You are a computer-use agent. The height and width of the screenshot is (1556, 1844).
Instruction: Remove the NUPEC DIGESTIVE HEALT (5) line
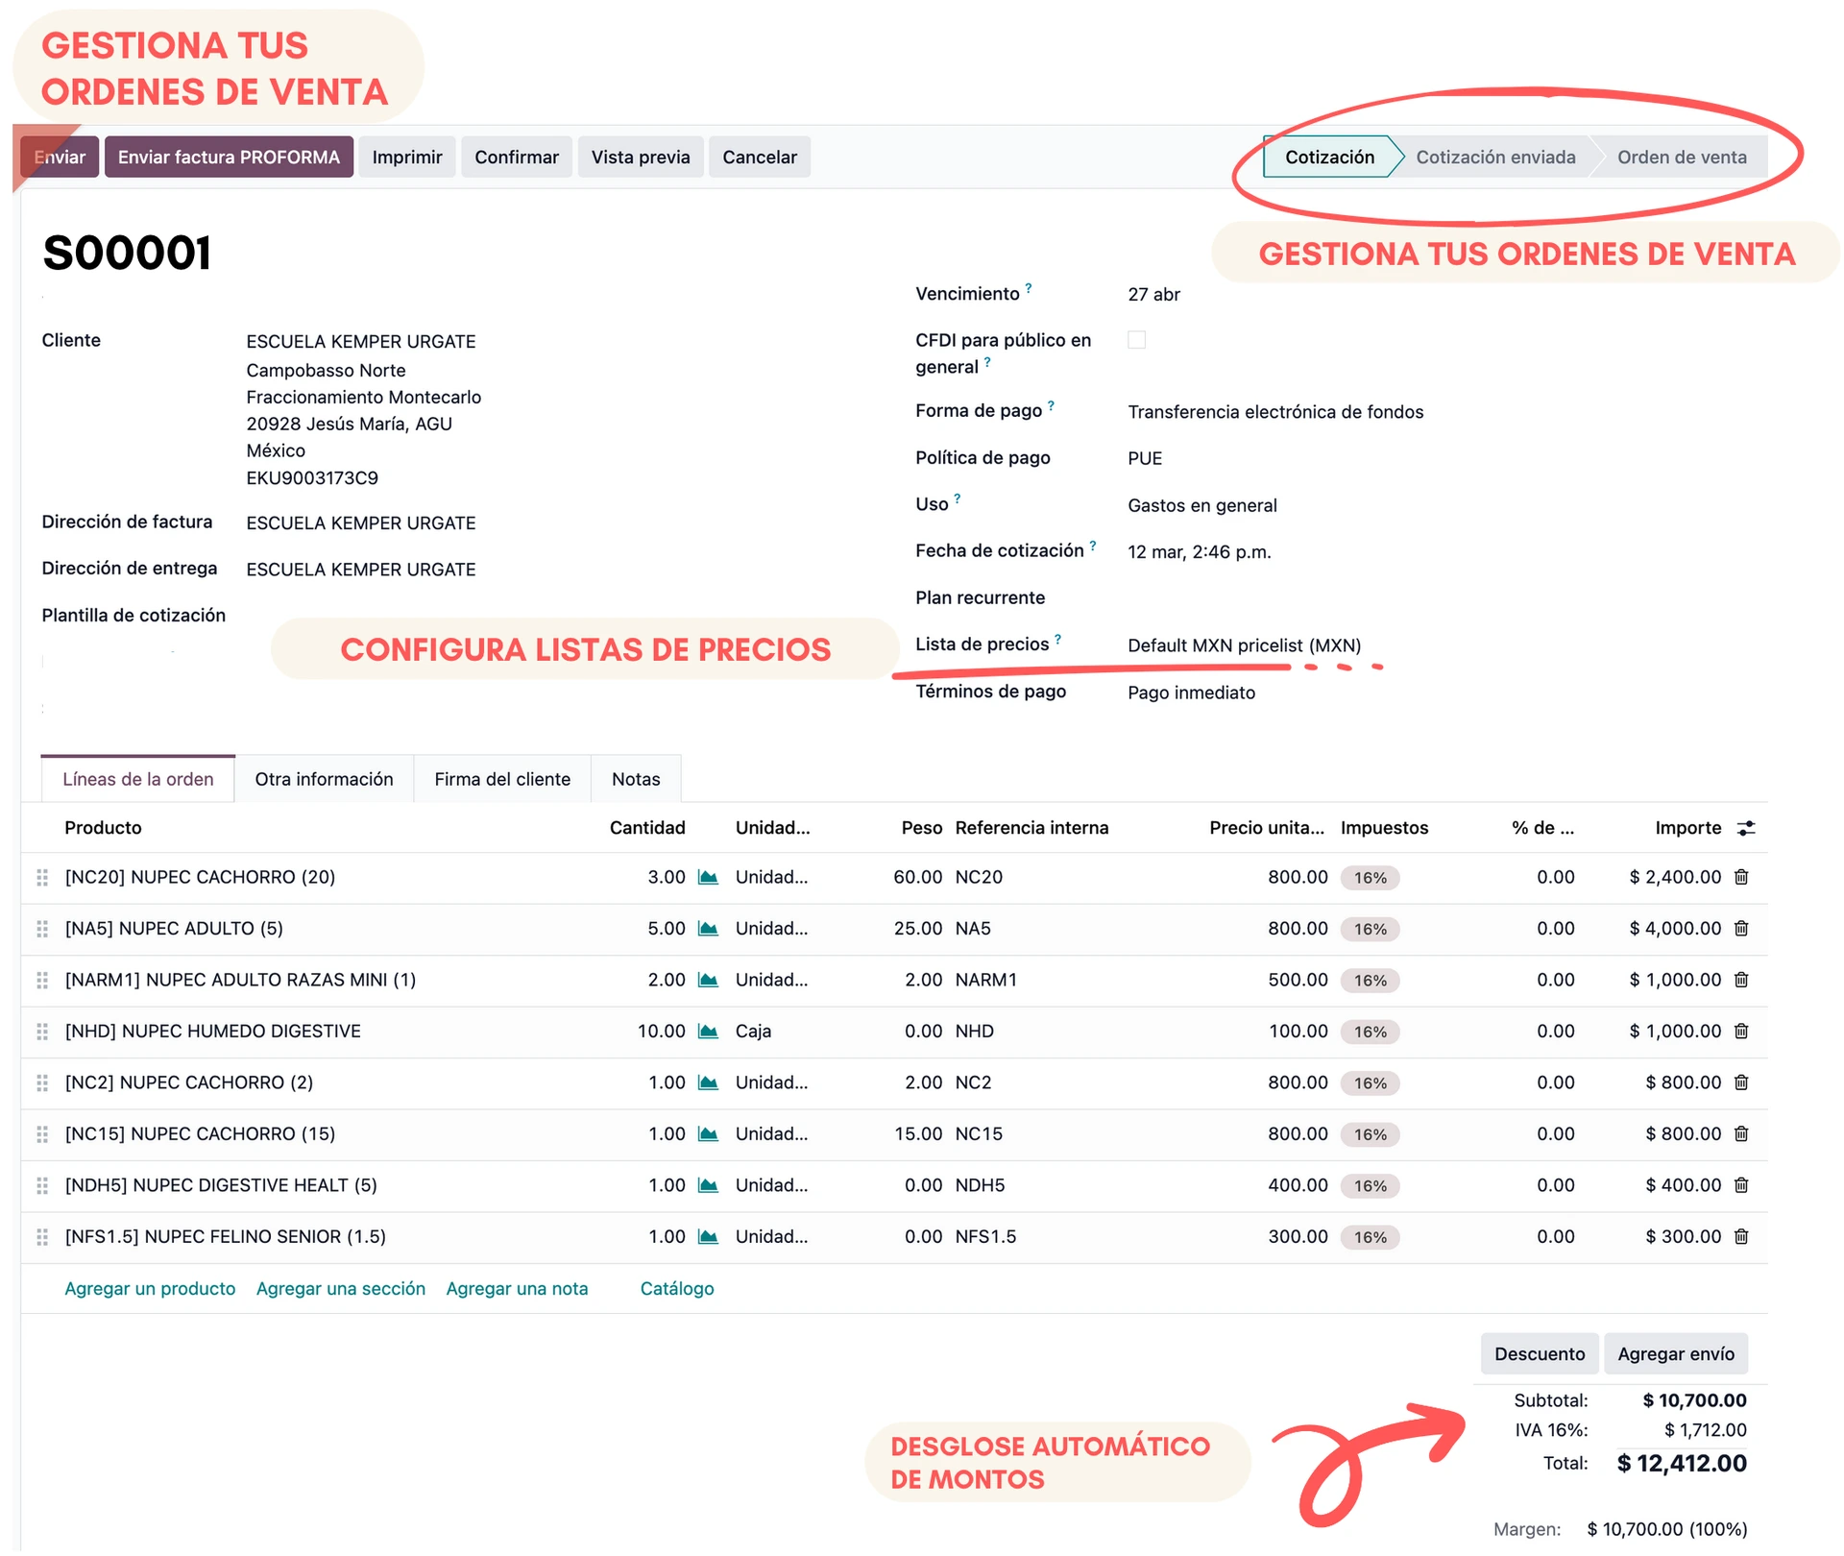(x=1741, y=1185)
